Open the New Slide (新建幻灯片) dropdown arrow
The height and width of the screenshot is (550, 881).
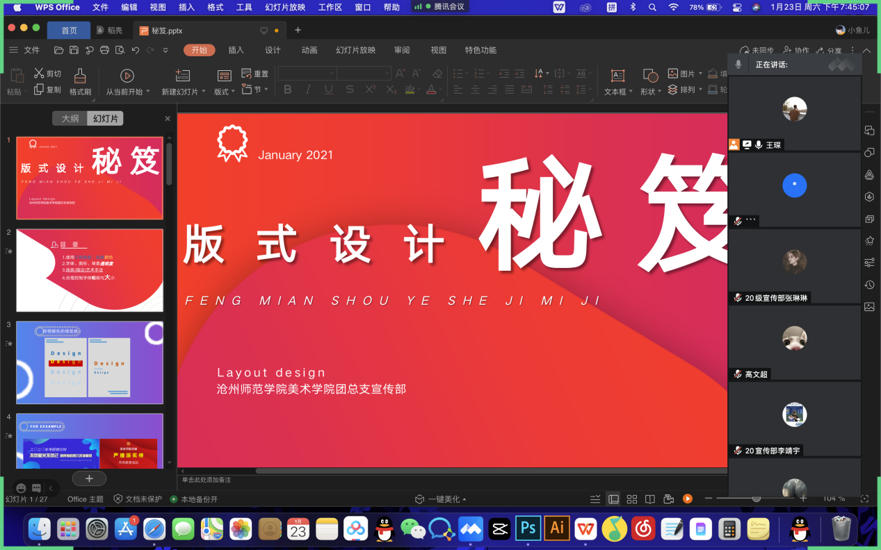[203, 92]
